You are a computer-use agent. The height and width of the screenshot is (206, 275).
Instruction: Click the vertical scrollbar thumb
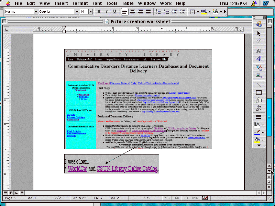point(269,117)
